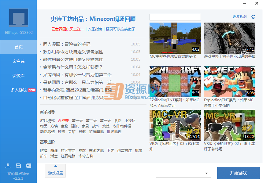Open video title 游戏中关于稿子你不知道的事情
This screenshot has width=263, height=183.
click(x=230, y=56)
